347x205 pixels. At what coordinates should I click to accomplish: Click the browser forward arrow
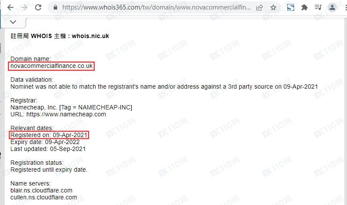click(x=24, y=7)
